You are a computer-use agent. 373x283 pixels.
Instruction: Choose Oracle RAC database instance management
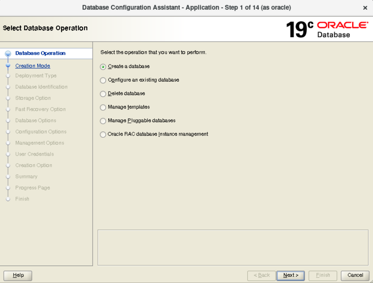103,134
